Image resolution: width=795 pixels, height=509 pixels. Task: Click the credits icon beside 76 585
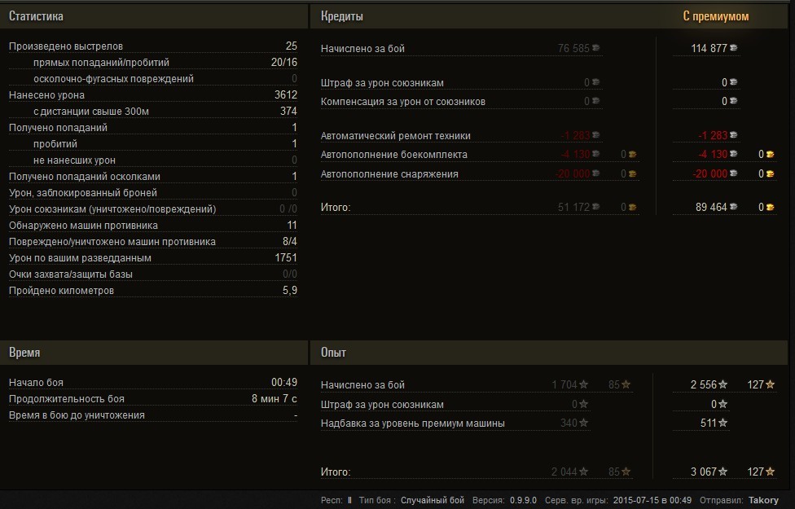(x=596, y=48)
